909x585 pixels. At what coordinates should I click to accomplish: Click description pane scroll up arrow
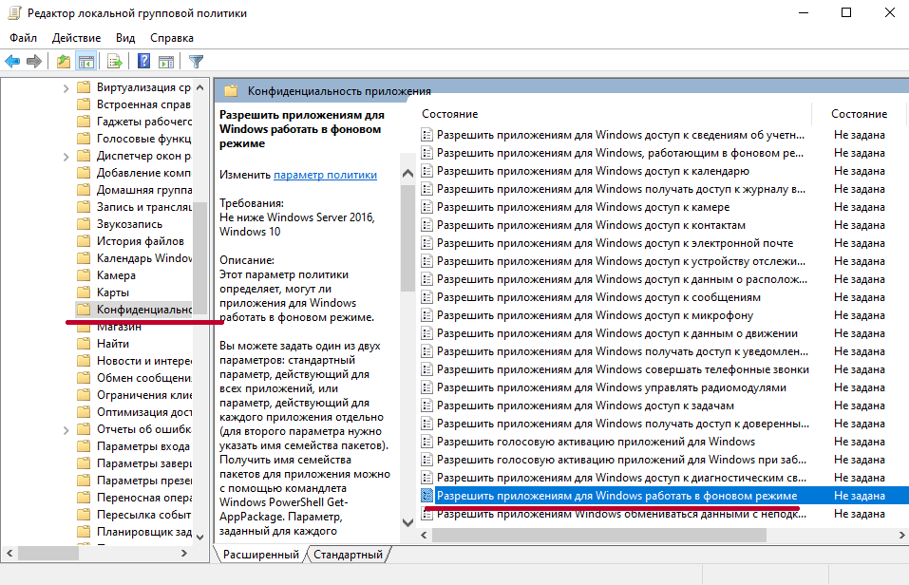click(407, 174)
